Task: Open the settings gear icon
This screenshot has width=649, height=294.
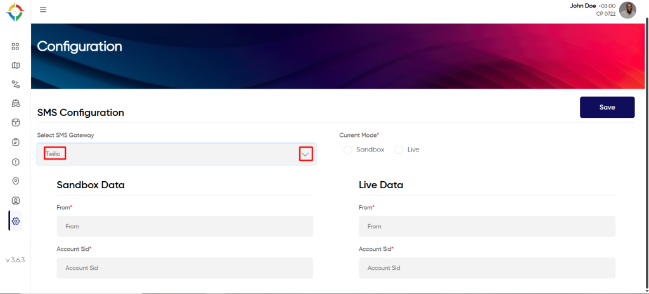Action: (x=16, y=220)
